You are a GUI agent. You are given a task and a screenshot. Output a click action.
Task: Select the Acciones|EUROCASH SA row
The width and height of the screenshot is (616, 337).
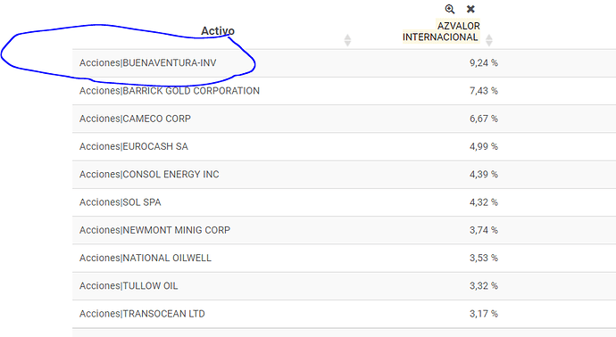tap(344, 147)
